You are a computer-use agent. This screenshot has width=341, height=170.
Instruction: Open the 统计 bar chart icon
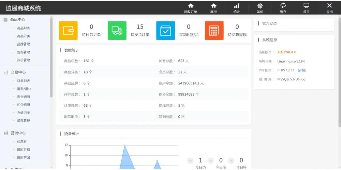[237, 6]
